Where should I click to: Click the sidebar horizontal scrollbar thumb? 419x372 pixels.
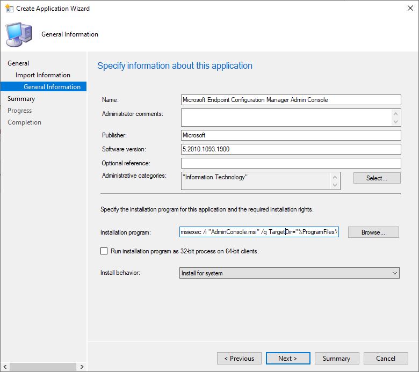(x=43, y=367)
